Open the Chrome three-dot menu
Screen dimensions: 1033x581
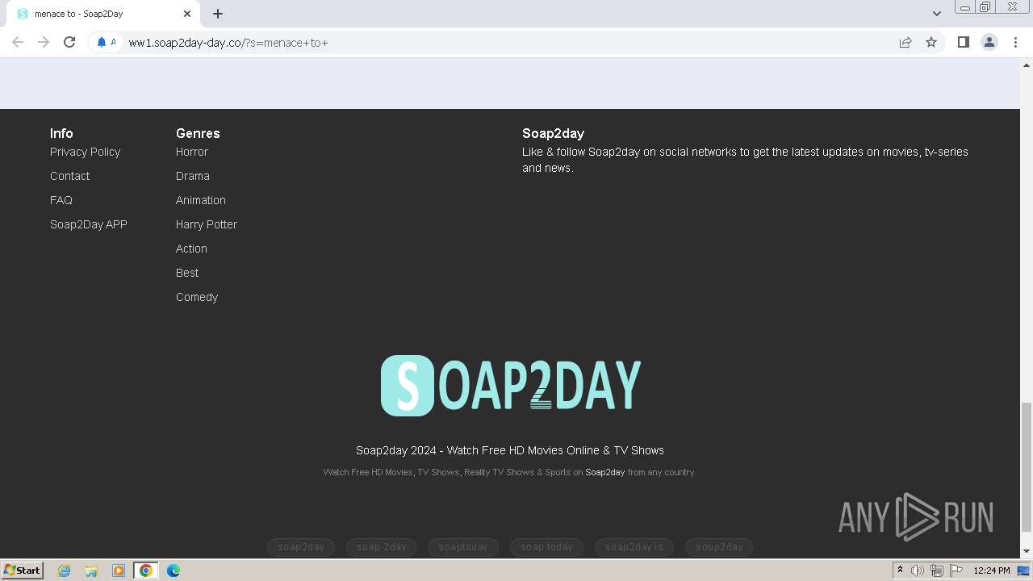click(1015, 42)
